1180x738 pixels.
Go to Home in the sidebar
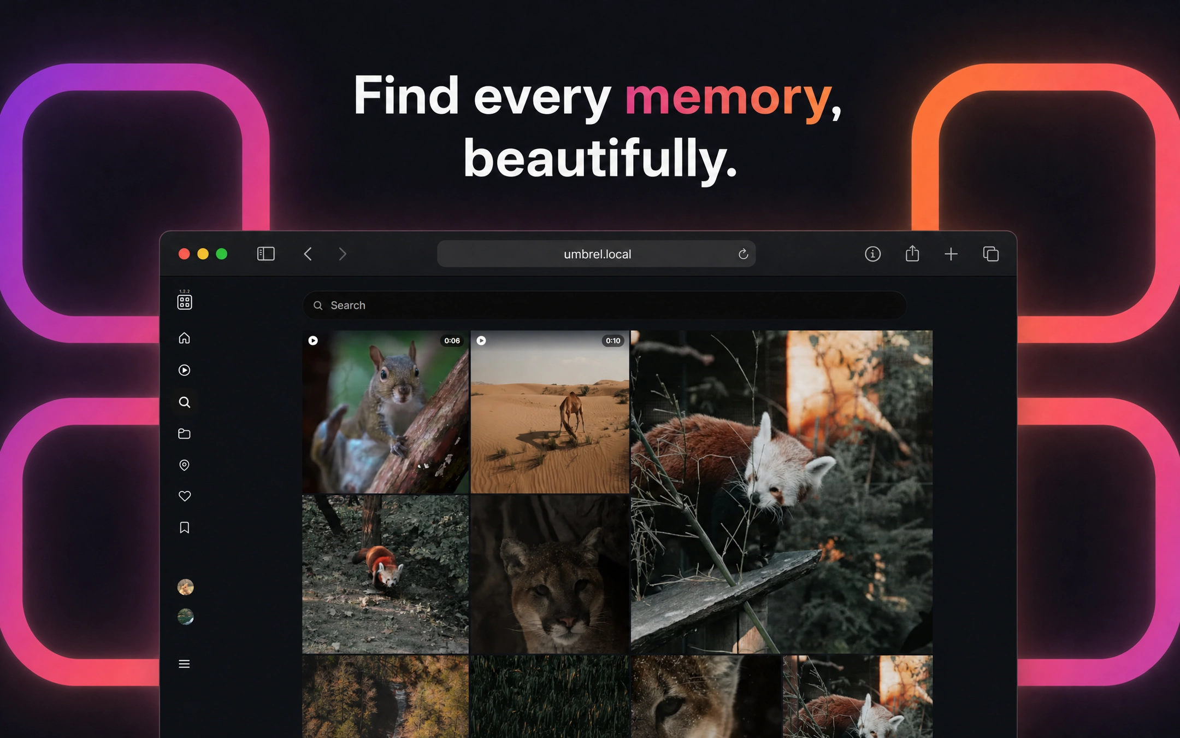coord(185,338)
